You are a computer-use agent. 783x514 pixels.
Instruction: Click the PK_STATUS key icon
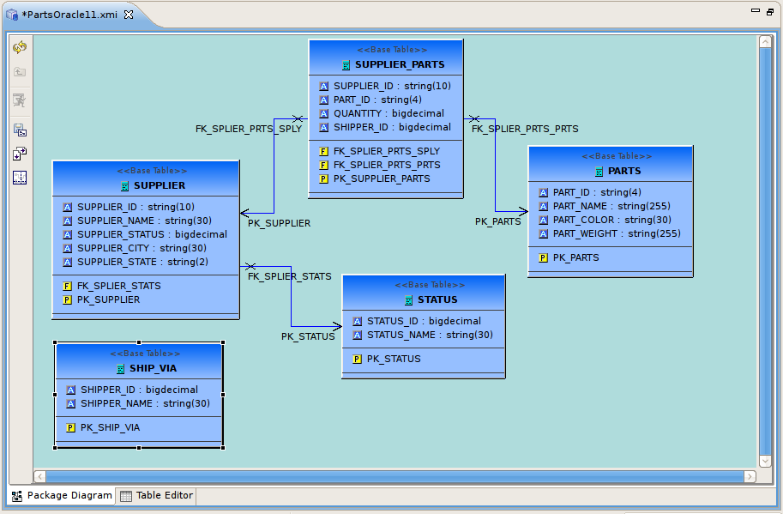356,359
